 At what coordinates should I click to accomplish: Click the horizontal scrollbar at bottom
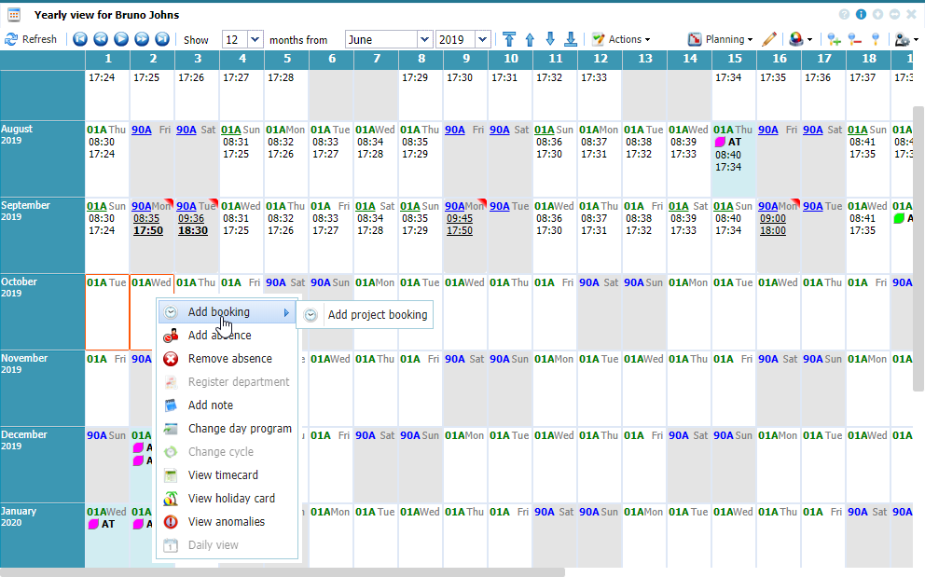coord(280,572)
